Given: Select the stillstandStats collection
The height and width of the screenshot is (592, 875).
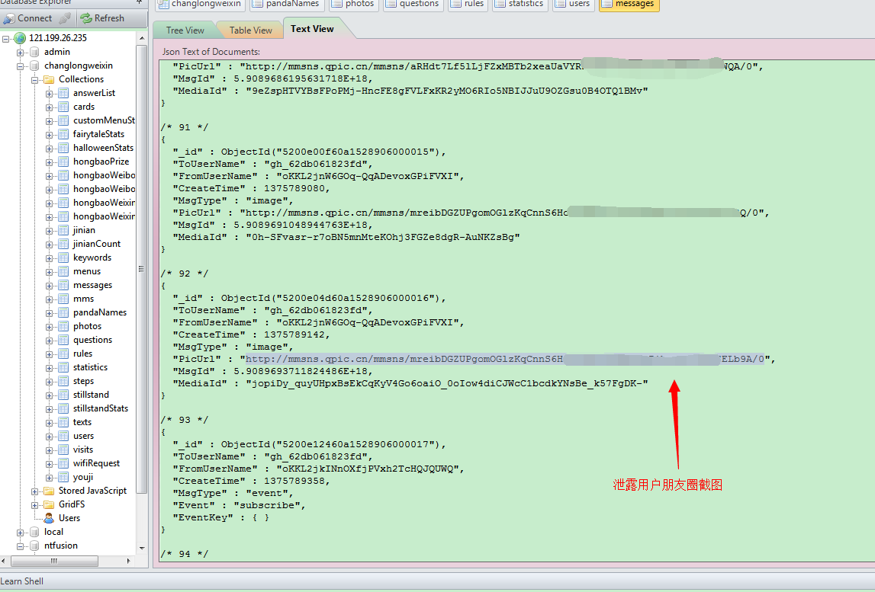Looking at the screenshot, I should point(101,408).
